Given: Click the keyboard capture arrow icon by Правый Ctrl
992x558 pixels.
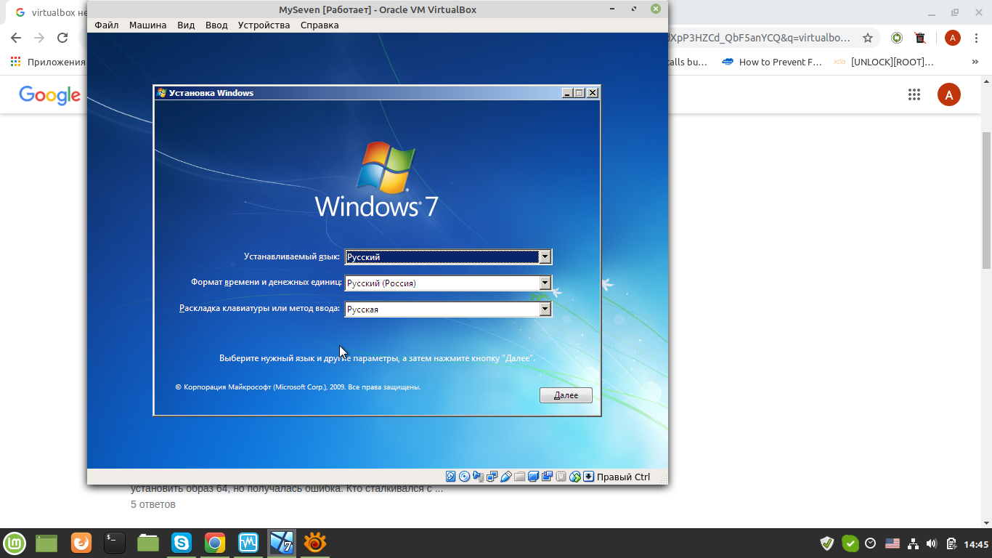Looking at the screenshot, I should pyautogui.click(x=588, y=477).
